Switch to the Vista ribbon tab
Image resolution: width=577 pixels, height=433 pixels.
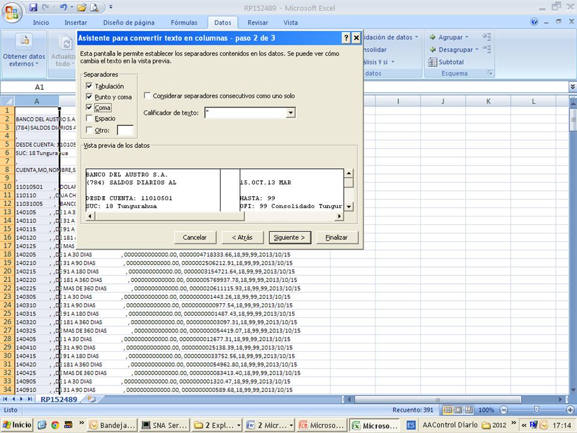[291, 22]
